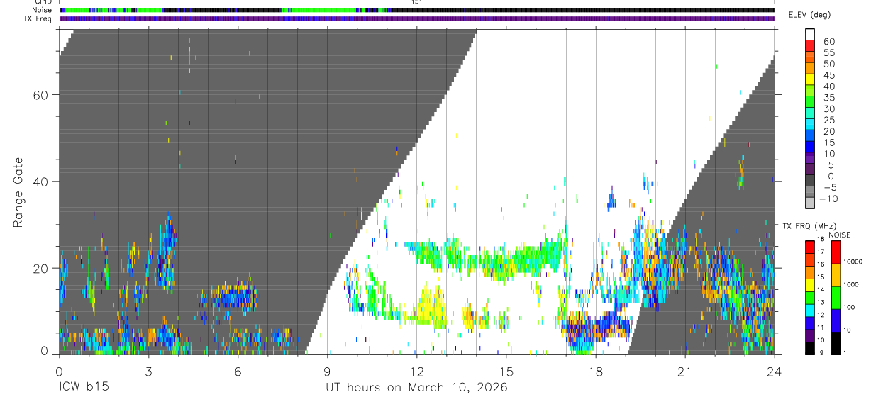Click the blue NOISE segment between 10 and 100
The height and width of the screenshot is (402, 871).
coord(836,320)
